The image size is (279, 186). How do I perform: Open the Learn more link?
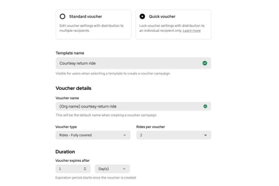(x=192, y=31)
